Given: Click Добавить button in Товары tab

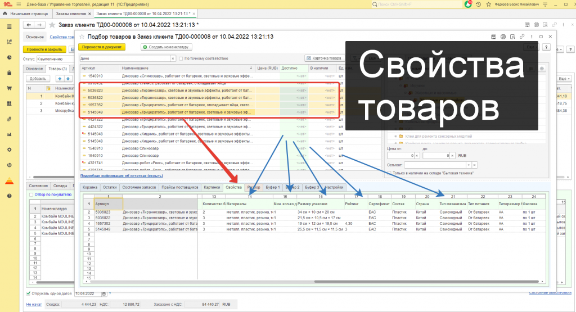Looking at the screenshot, I should [38, 79].
